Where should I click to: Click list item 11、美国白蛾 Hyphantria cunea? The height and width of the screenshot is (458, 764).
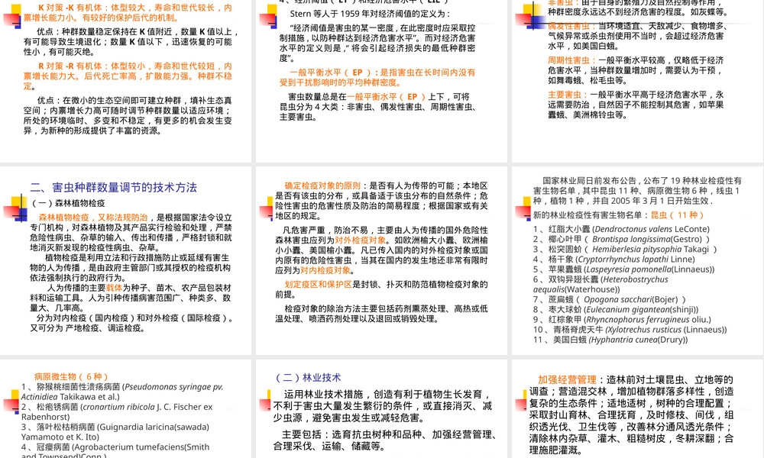tap(610, 340)
